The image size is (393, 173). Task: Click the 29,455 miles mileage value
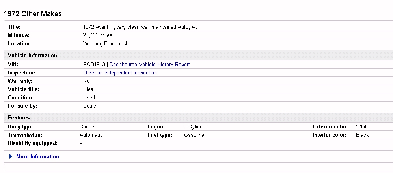coord(98,35)
